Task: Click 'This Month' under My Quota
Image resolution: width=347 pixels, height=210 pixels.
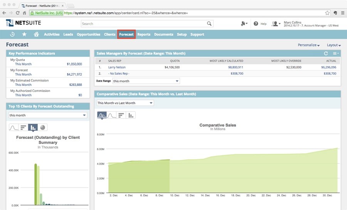Action: pyautogui.click(x=23, y=64)
